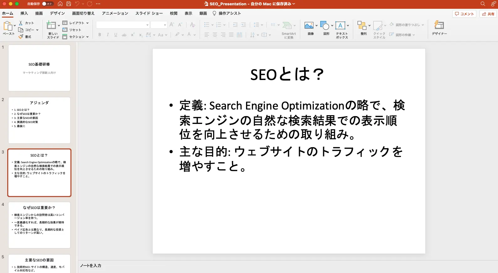Toggle underline formatting (U)
The width and height of the screenshot is (498, 273).
click(116, 35)
